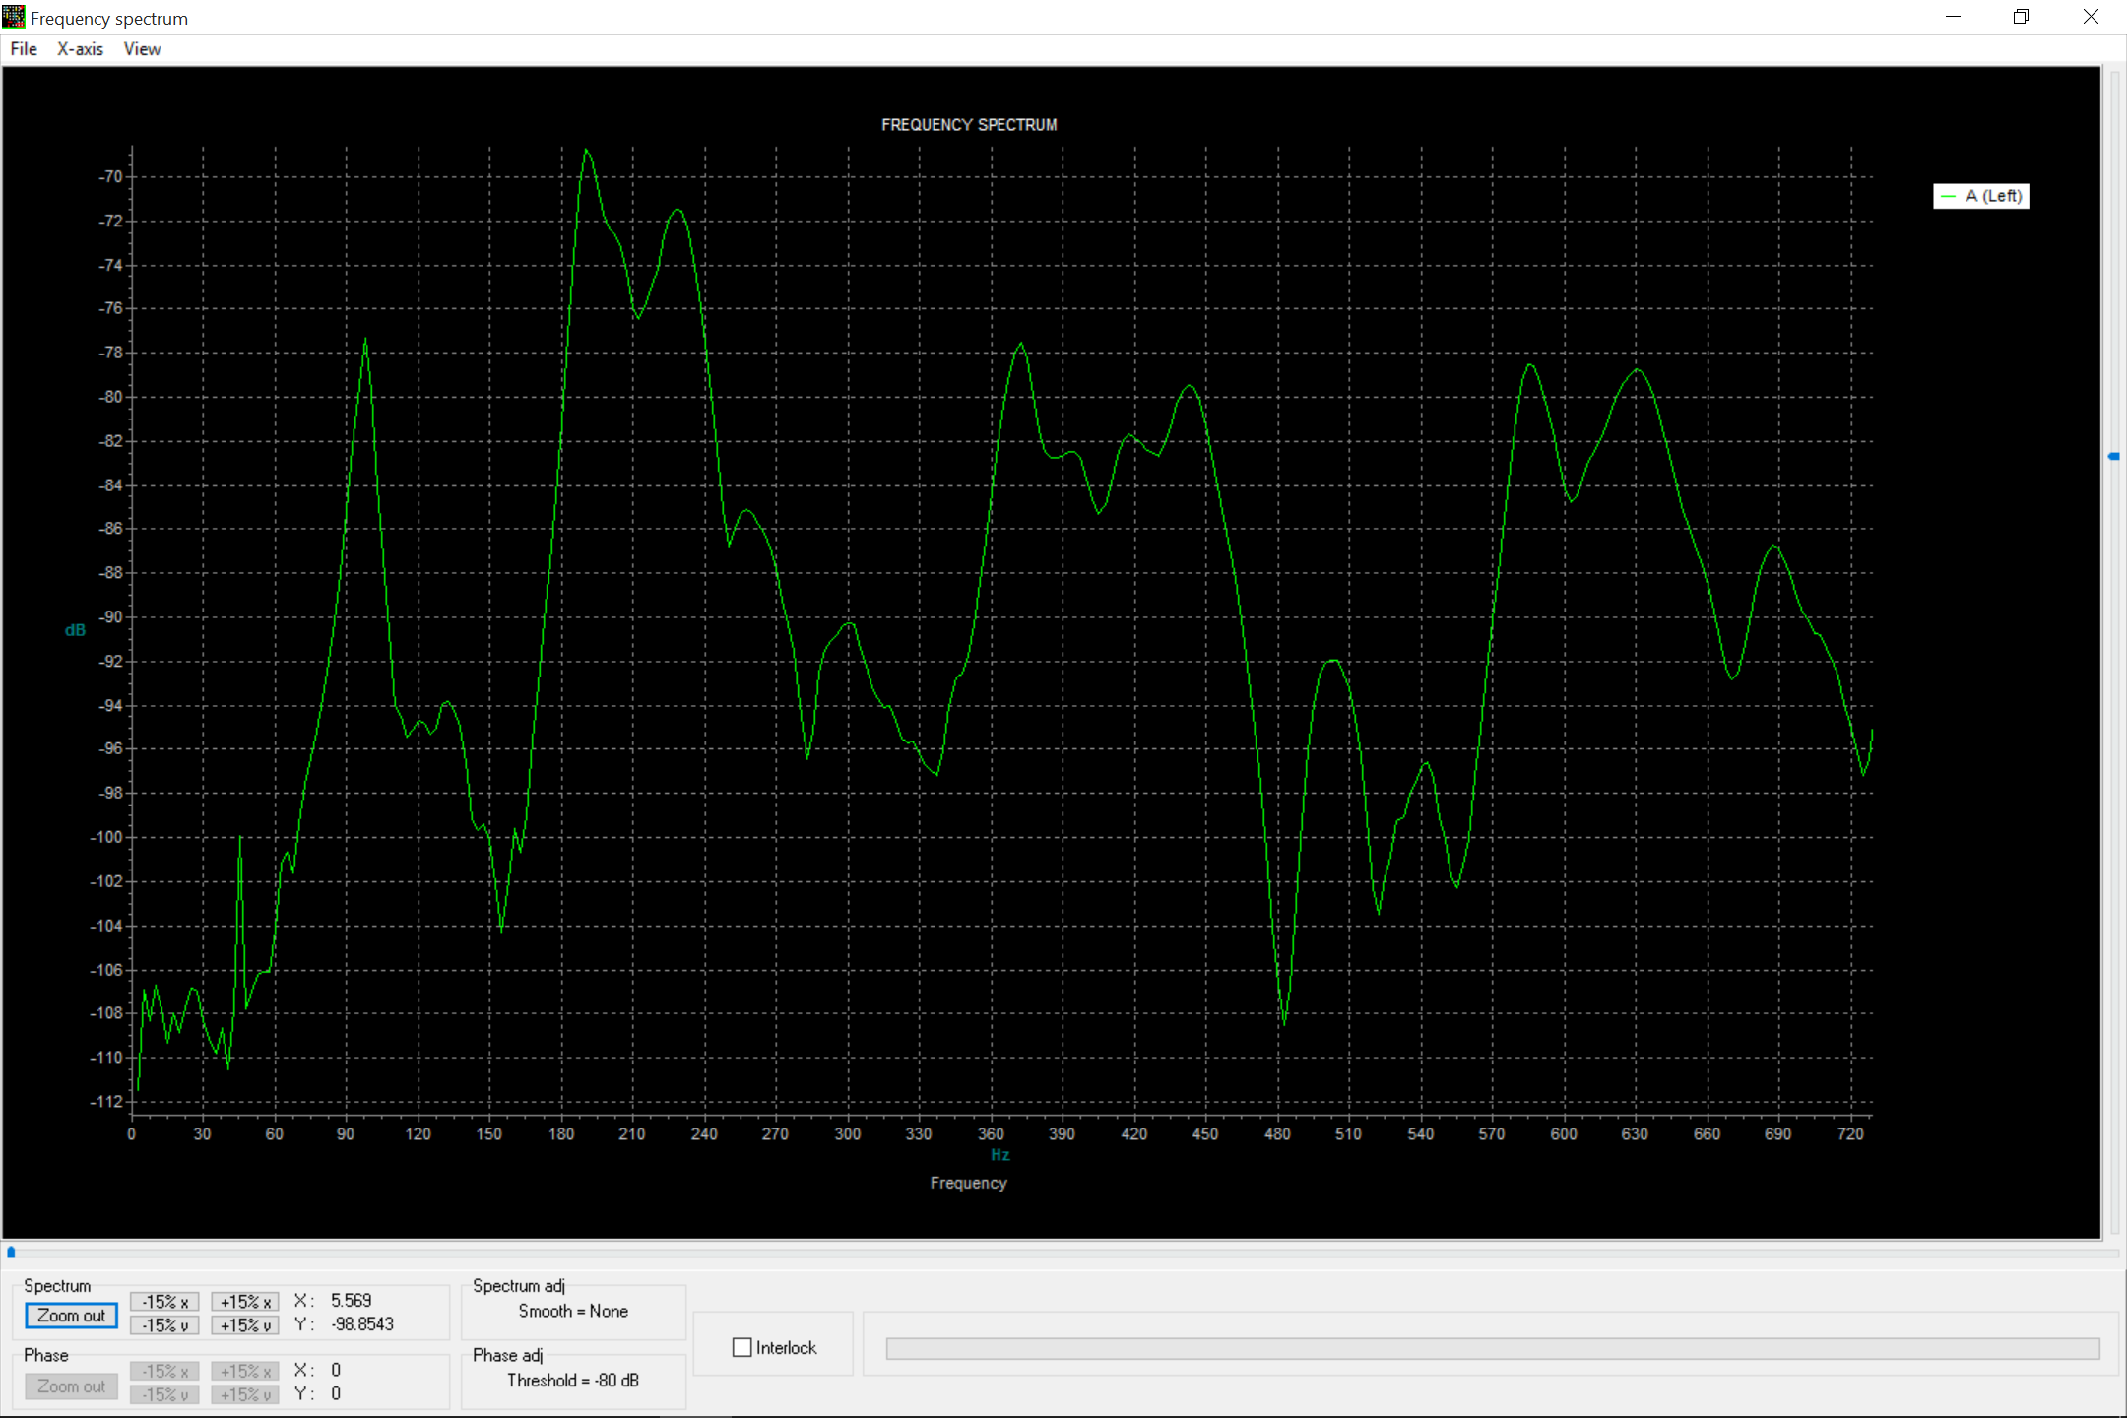Click Spectrum +15% x button
This screenshot has width=2127, height=1418.
point(245,1302)
